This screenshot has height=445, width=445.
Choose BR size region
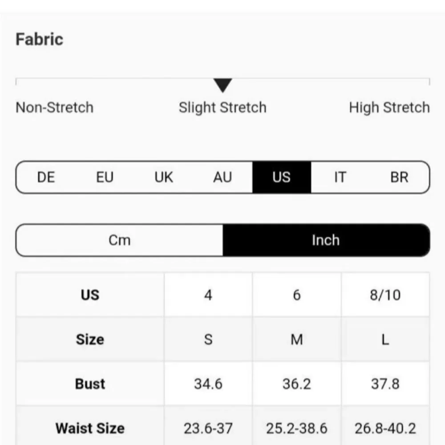pos(399,177)
